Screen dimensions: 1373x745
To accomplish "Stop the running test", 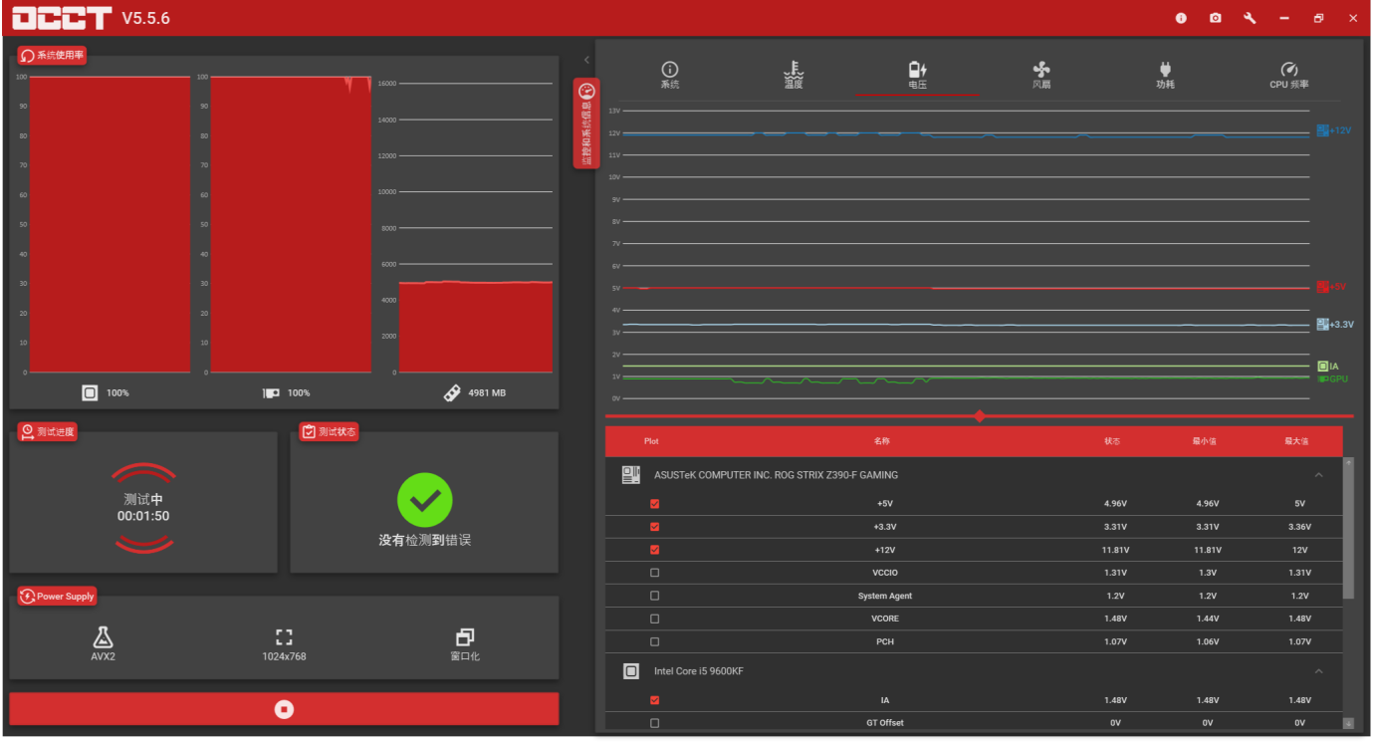I will click(284, 709).
